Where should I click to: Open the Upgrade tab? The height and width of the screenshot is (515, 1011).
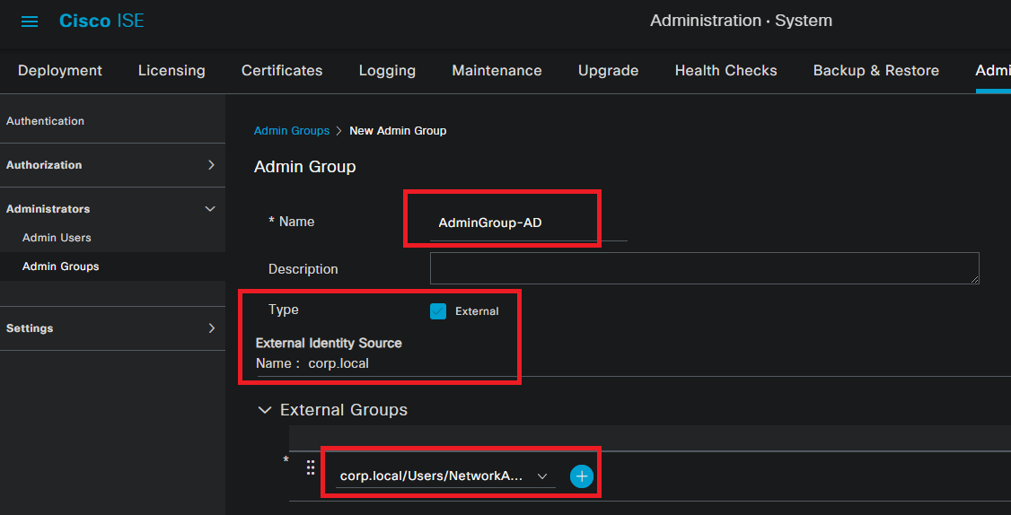[608, 70]
